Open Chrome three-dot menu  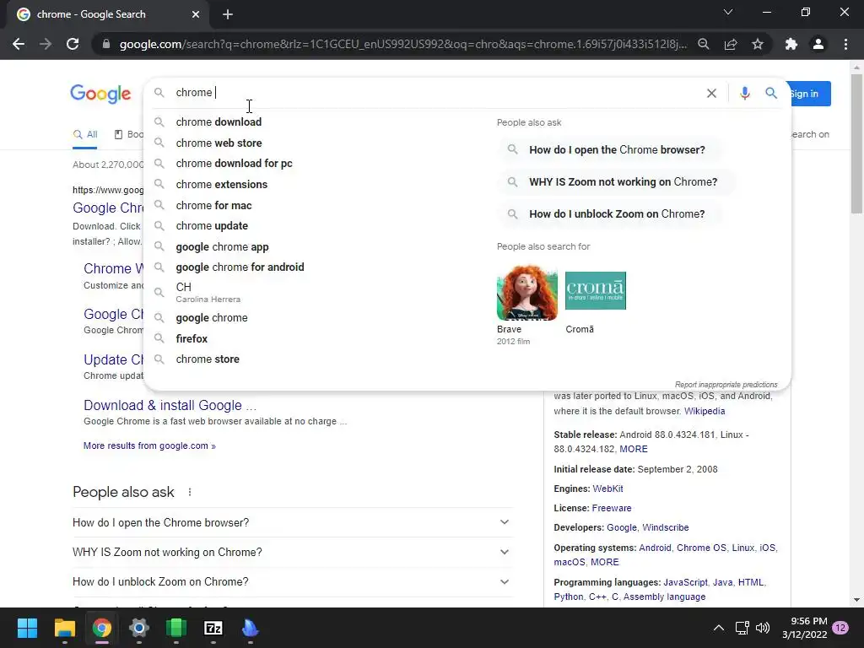pos(845,44)
